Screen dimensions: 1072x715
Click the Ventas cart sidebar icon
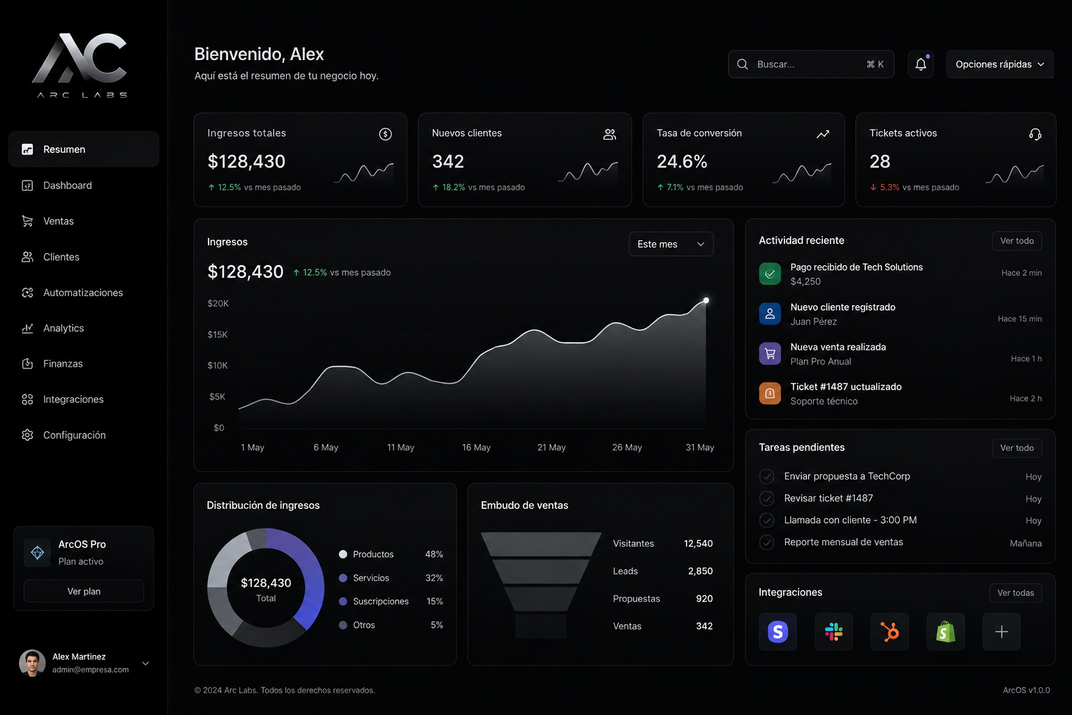click(x=27, y=221)
